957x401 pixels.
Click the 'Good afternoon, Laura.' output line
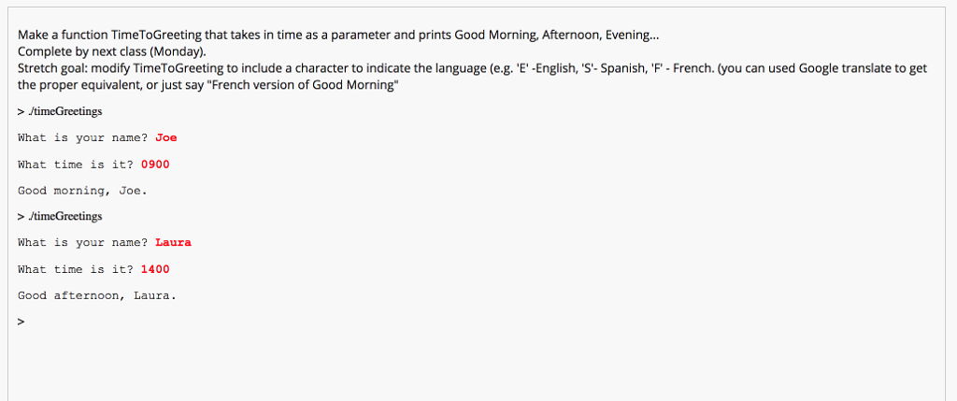pyautogui.click(x=97, y=295)
